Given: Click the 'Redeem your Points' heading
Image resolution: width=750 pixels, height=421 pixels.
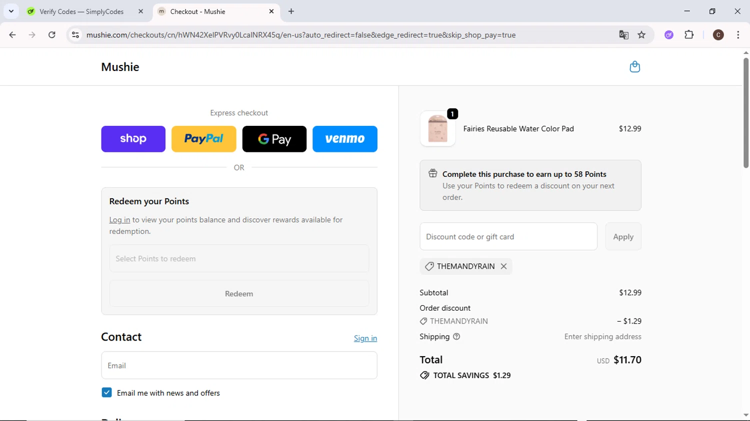Looking at the screenshot, I should tap(149, 201).
